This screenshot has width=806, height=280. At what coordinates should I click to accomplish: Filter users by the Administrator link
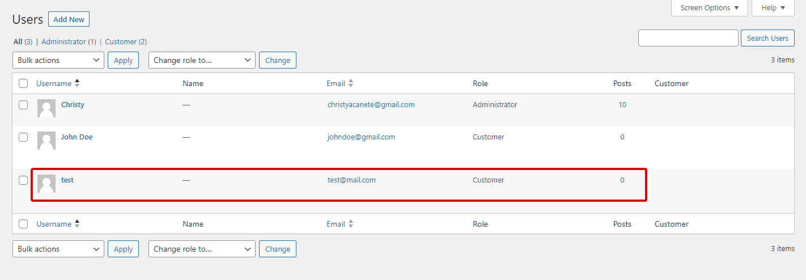coord(63,42)
